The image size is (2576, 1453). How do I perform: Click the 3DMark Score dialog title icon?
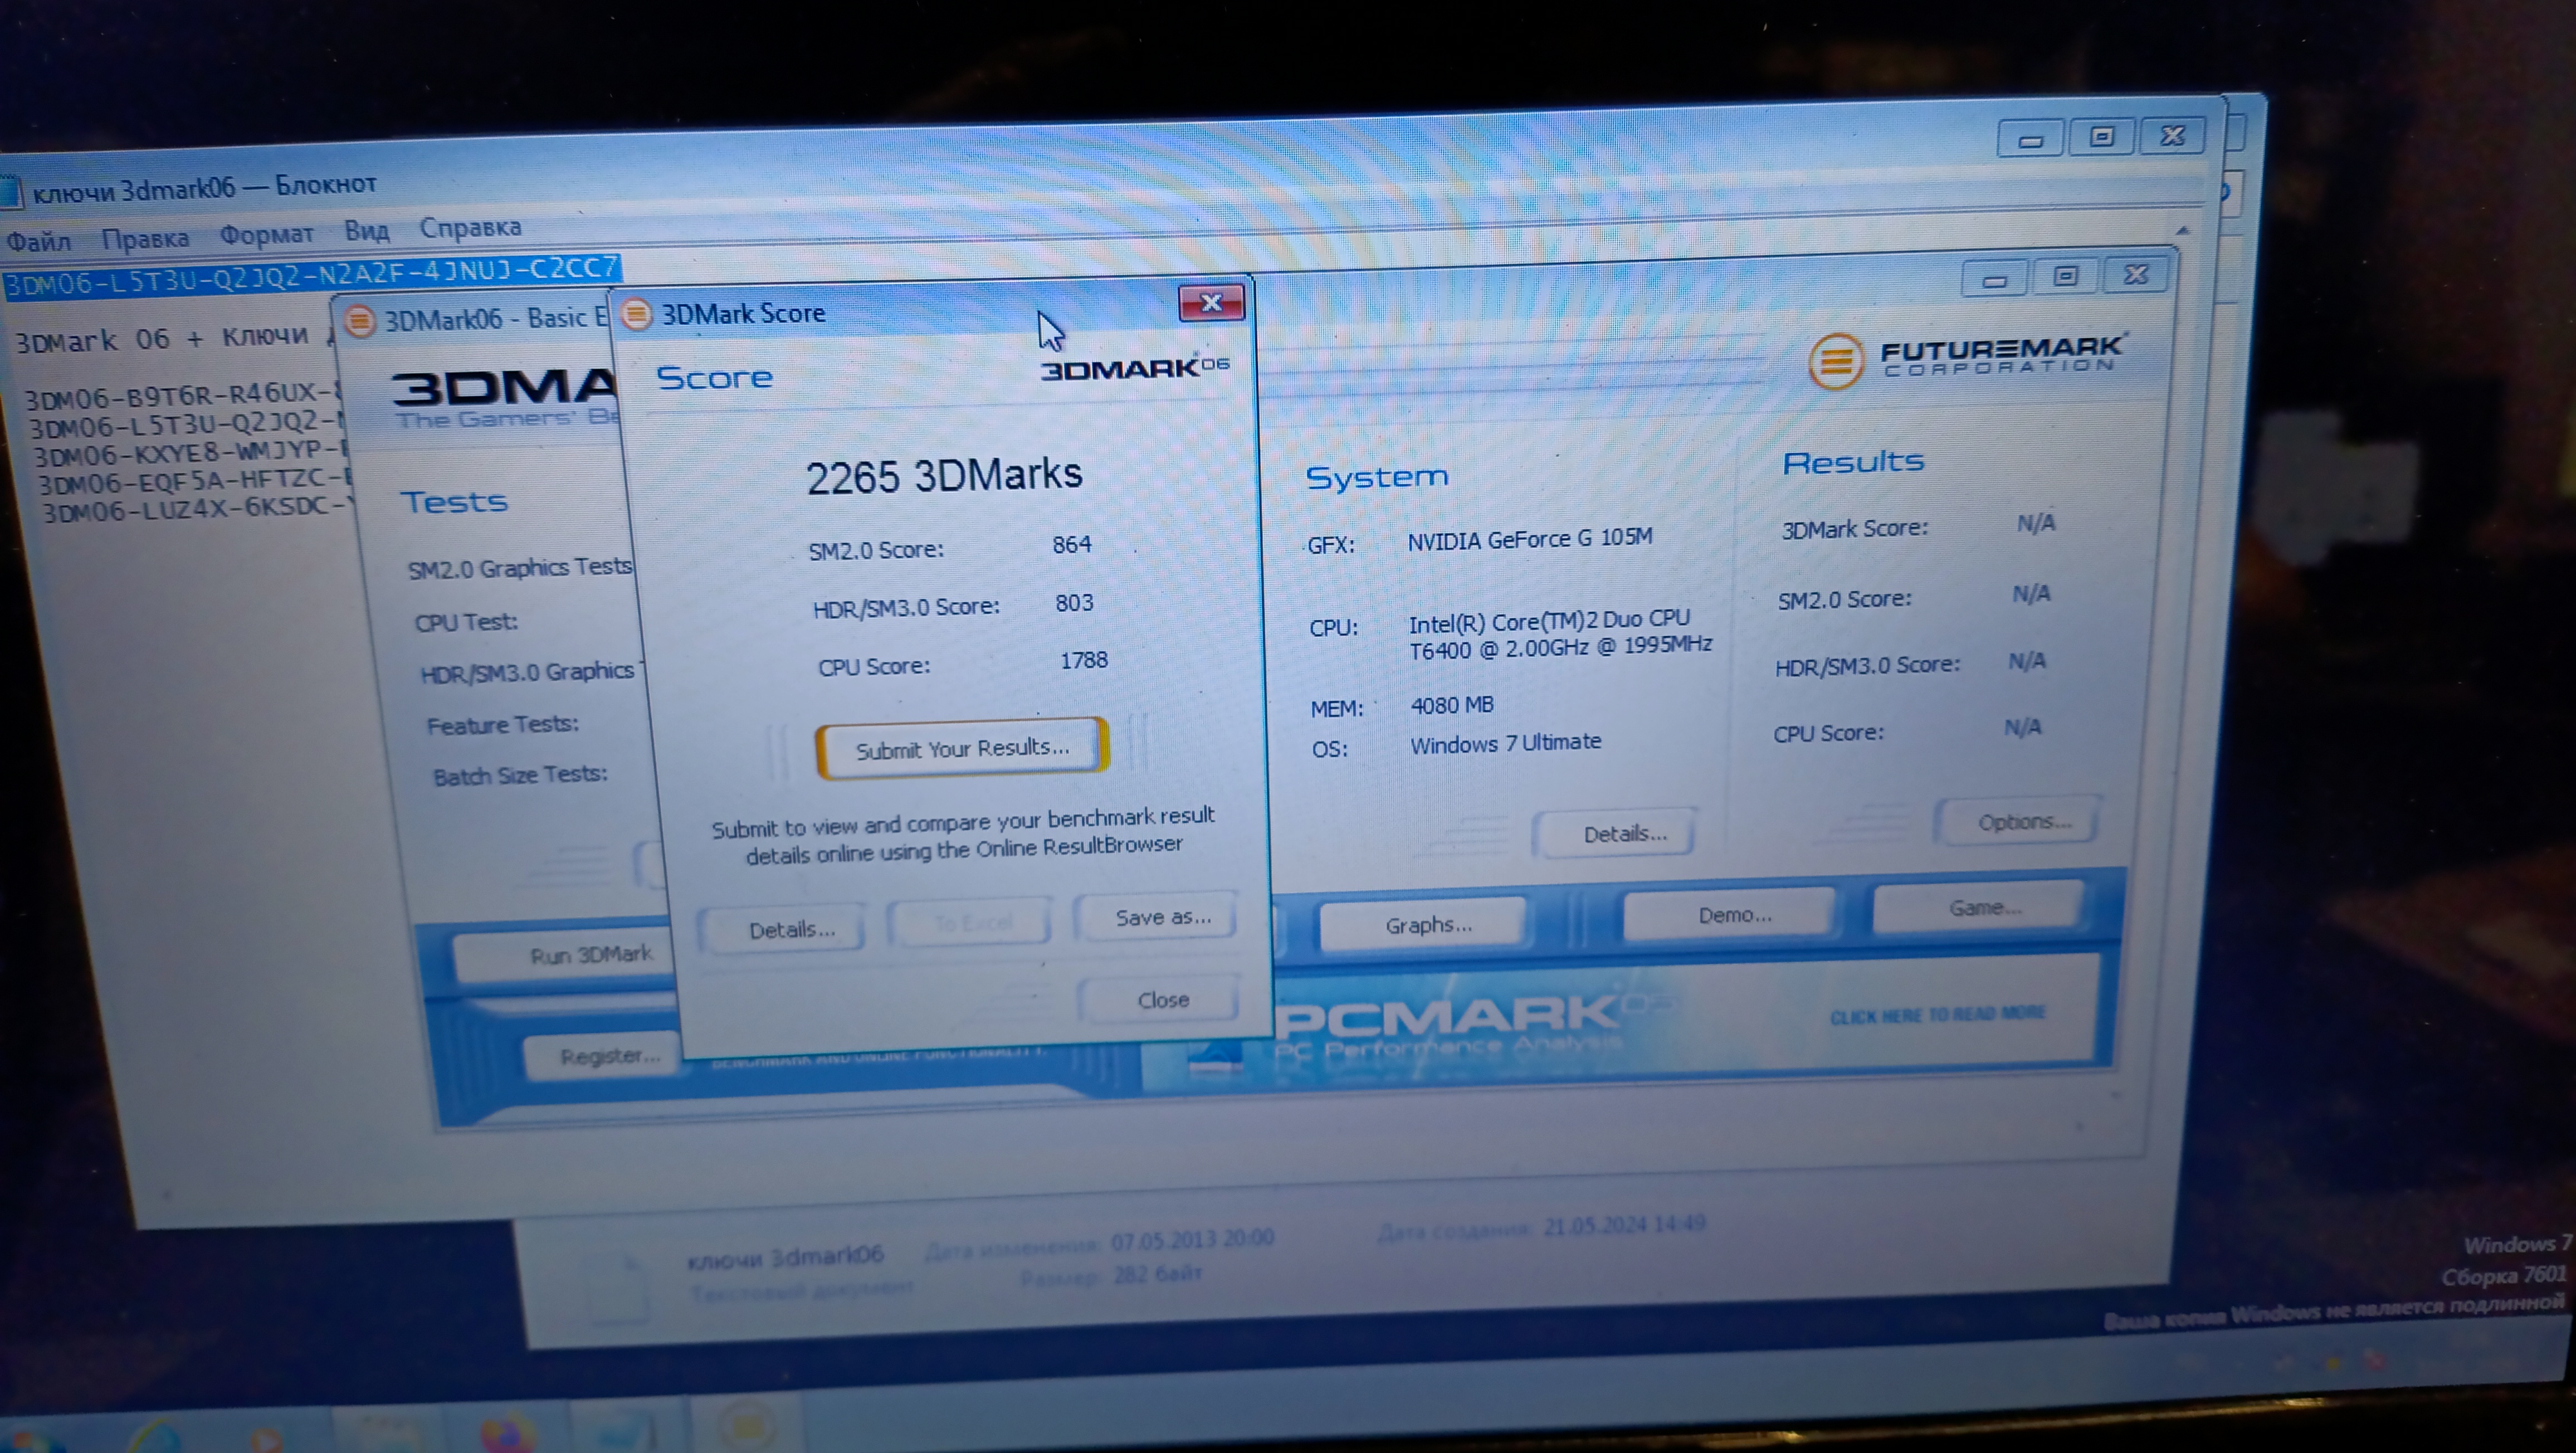636,314
